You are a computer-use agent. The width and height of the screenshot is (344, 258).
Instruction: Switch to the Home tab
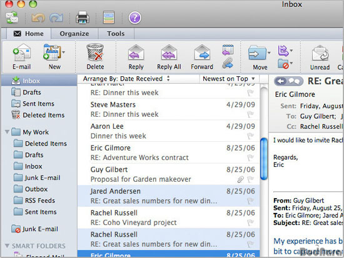click(29, 34)
